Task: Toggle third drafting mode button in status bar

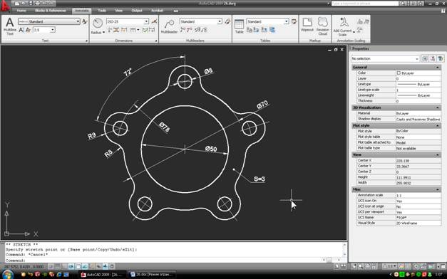Action: [x=64, y=266]
